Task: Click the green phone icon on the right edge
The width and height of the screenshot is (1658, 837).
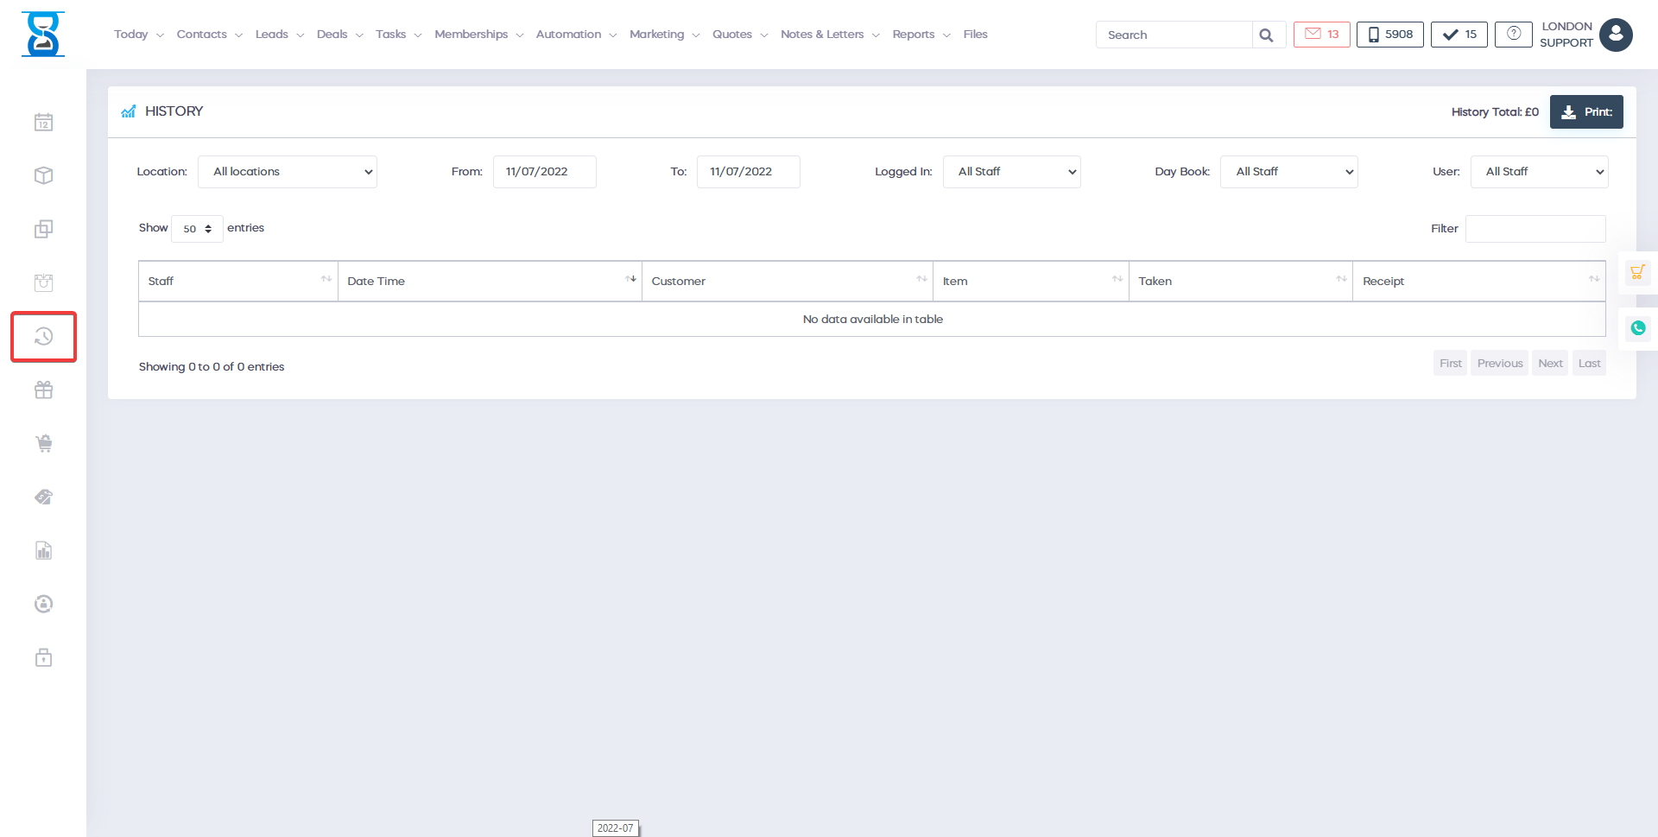Action: 1638,328
